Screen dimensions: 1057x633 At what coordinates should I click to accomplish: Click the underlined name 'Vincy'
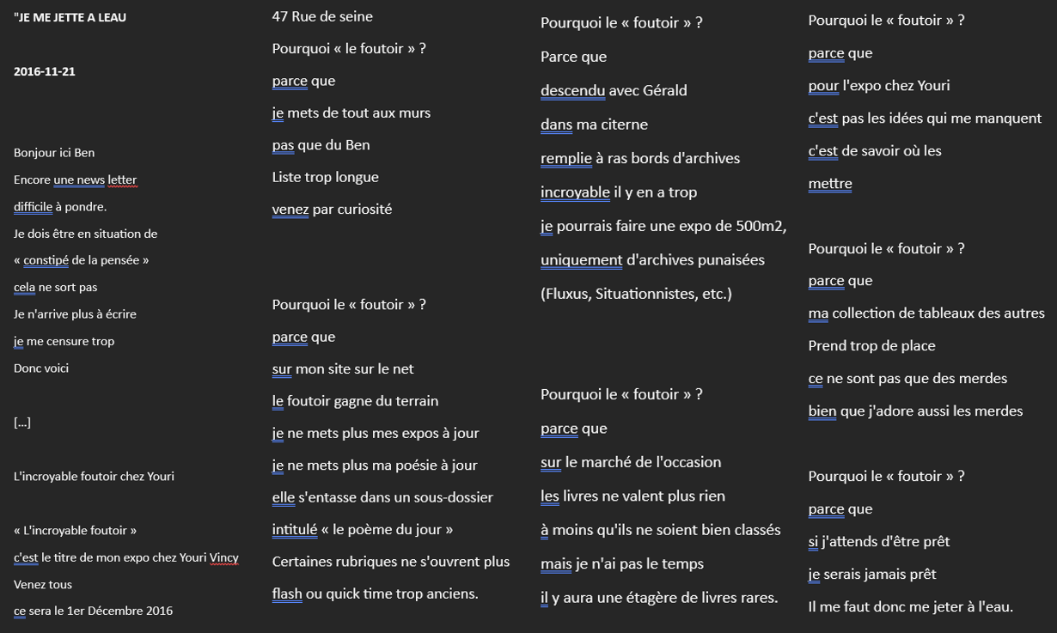[x=224, y=557]
